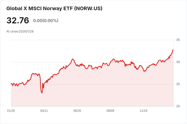The height and width of the screenshot is (124, 187).
Task: Click the chart's sharp April low point
Action: point(42,93)
